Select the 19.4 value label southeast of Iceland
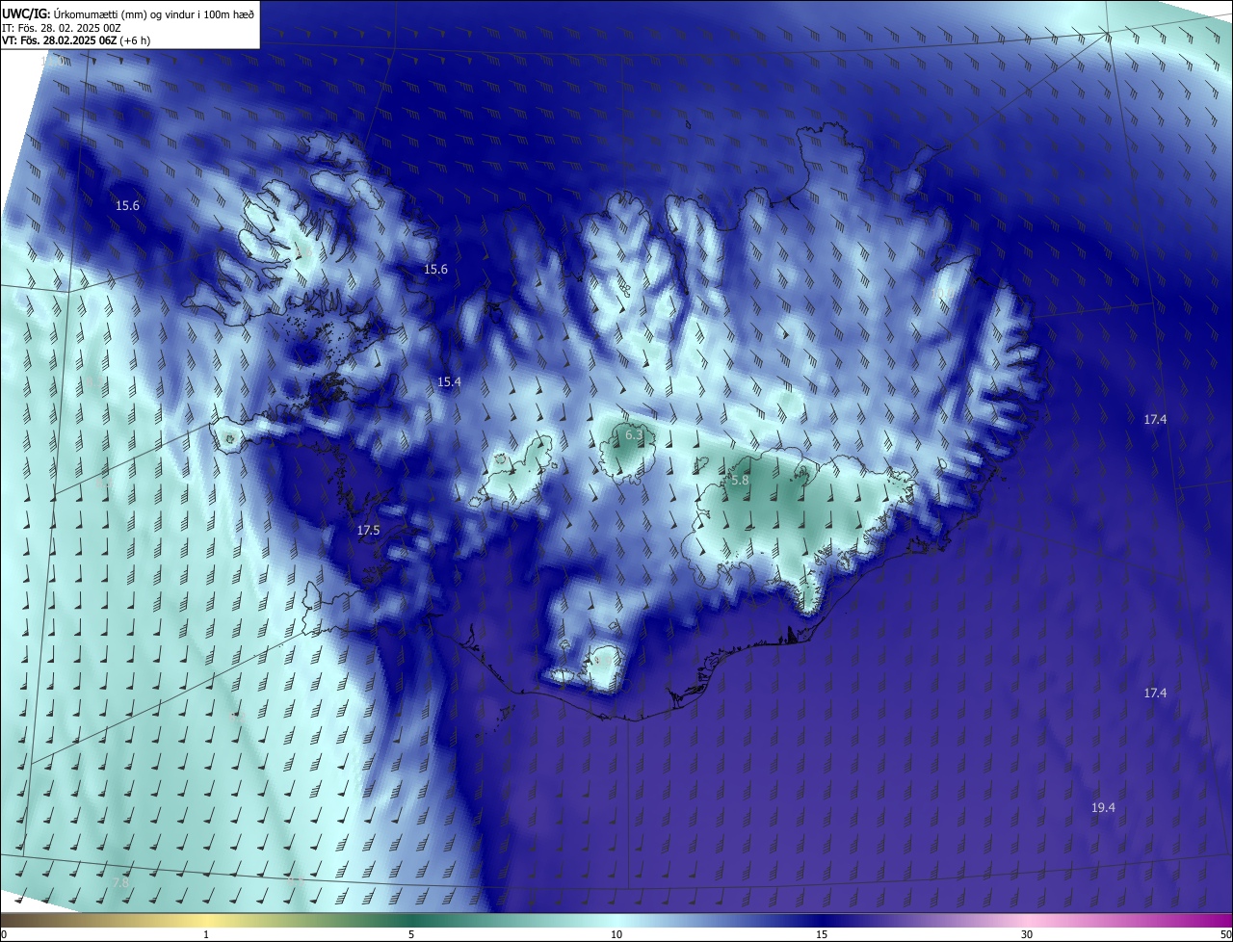The height and width of the screenshot is (942, 1233). tap(1103, 808)
